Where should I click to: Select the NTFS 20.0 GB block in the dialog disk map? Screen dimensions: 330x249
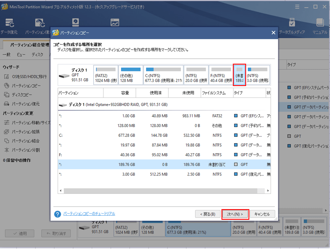coord(196,75)
